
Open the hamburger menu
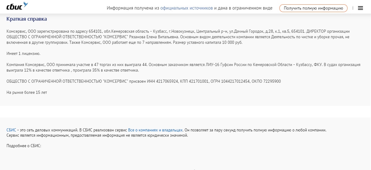click(x=360, y=8)
